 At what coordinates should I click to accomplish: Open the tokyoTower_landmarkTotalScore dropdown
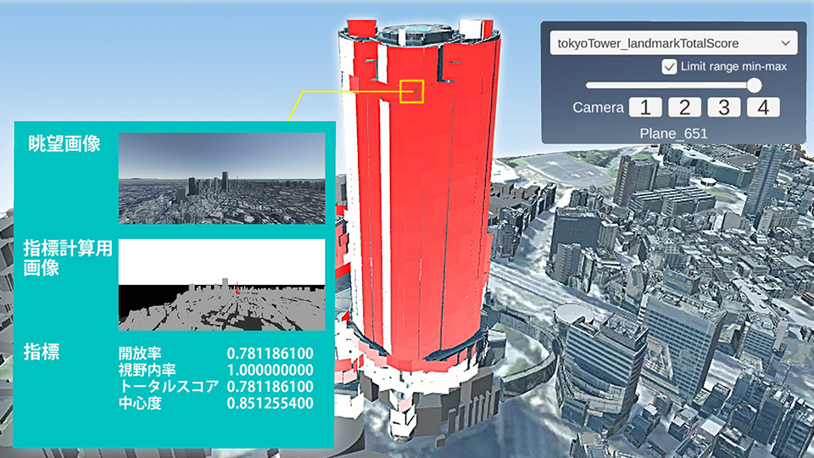672,42
